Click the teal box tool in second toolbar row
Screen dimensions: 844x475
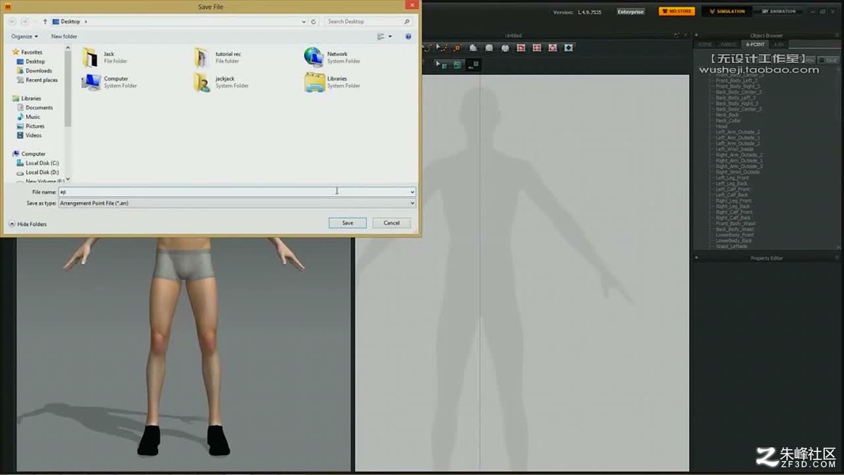click(x=457, y=65)
